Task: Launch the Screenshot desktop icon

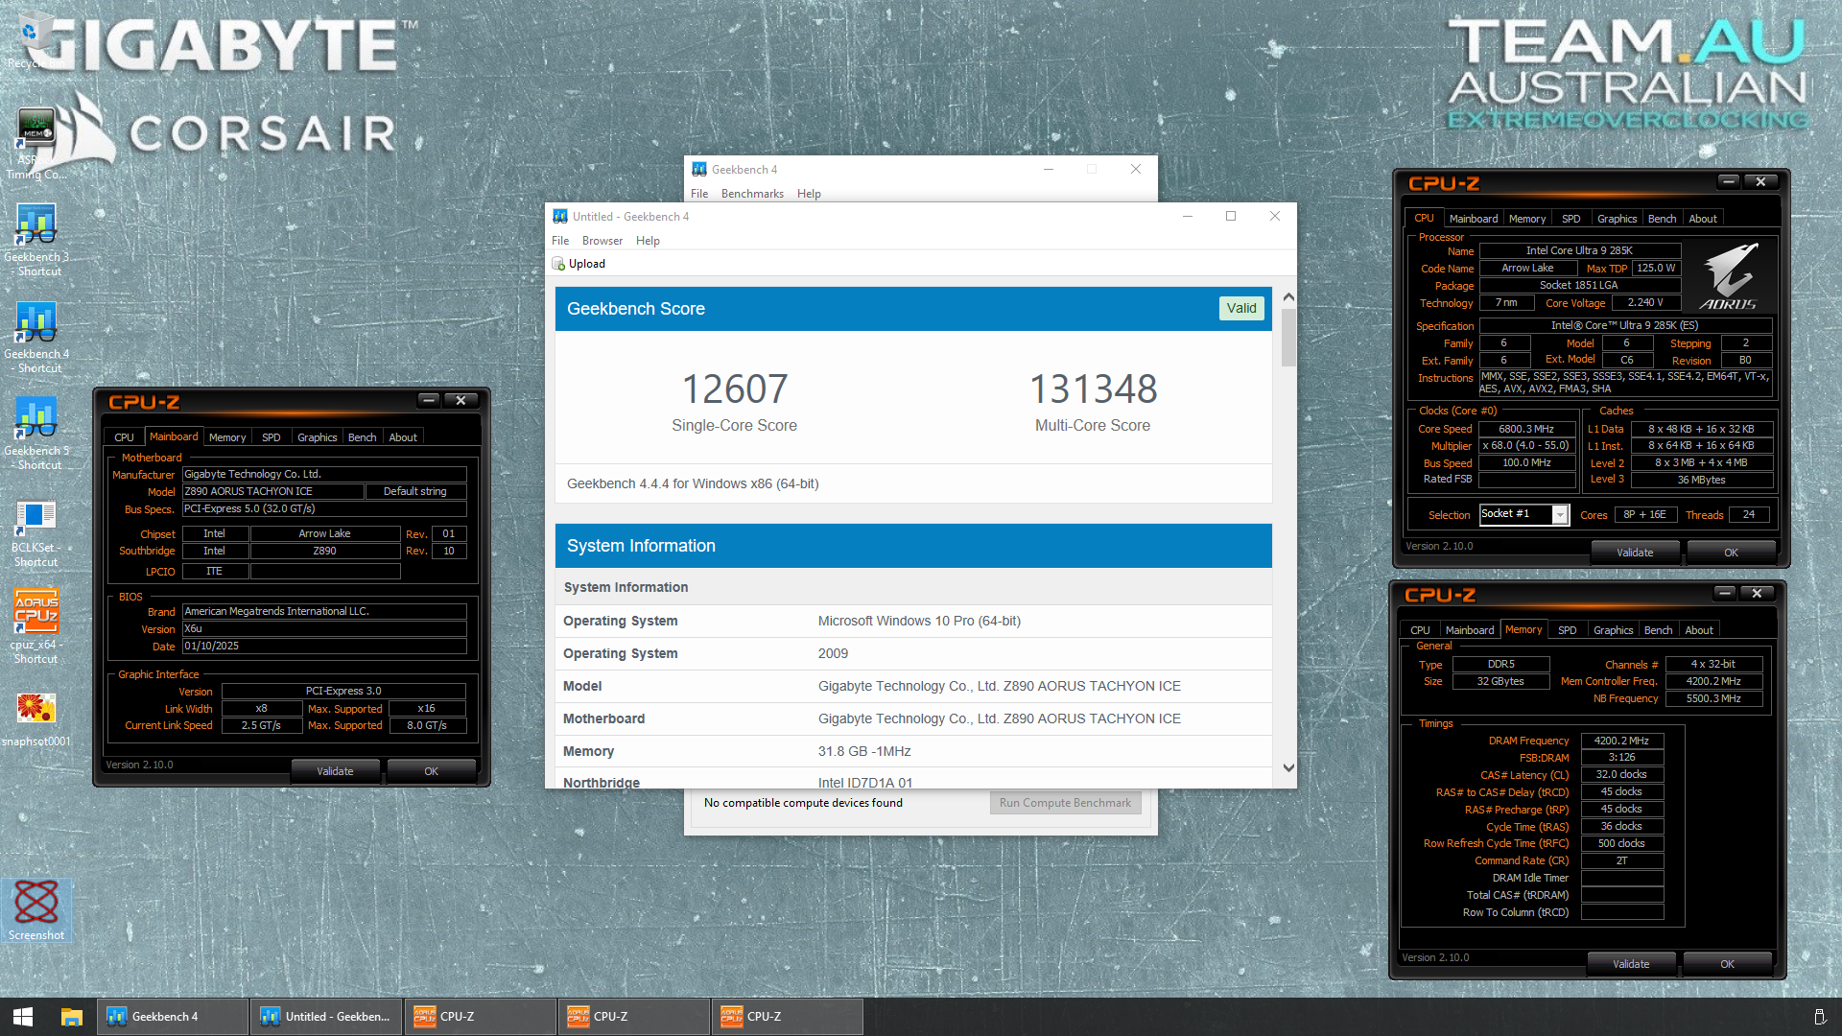Action: [x=35, y=910]
